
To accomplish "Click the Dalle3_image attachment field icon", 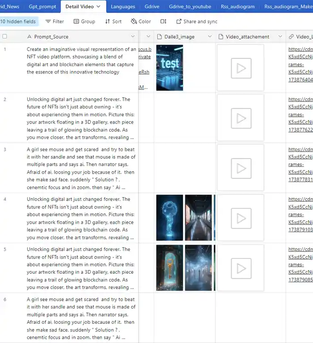I will [x=160, y=37].
